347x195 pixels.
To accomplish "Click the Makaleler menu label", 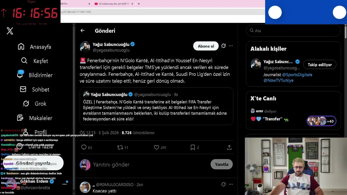I will coord(41,118).
